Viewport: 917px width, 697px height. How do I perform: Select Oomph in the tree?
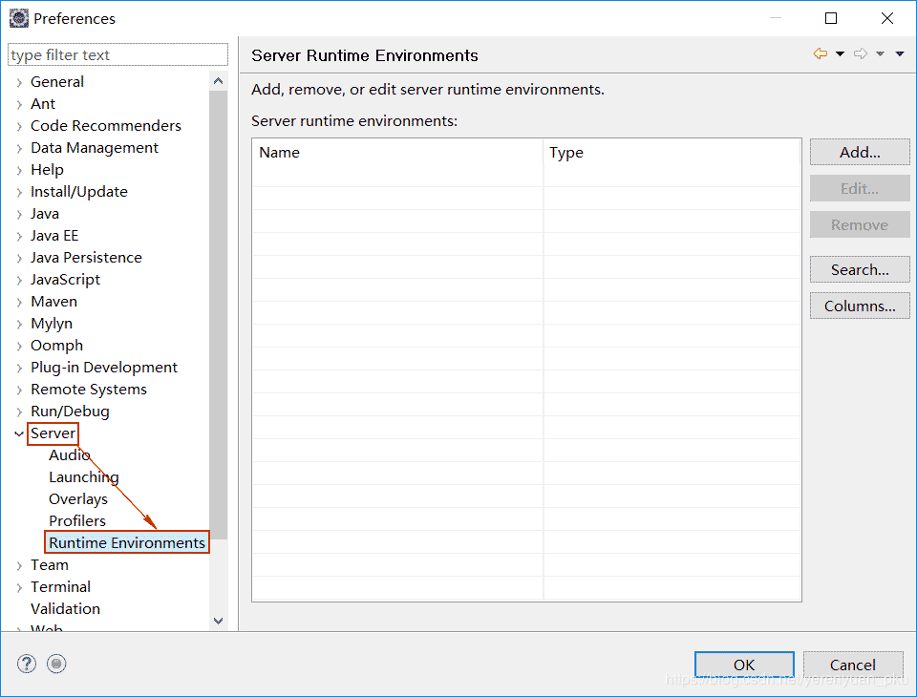pyautogui.click(x=56, y=346)
